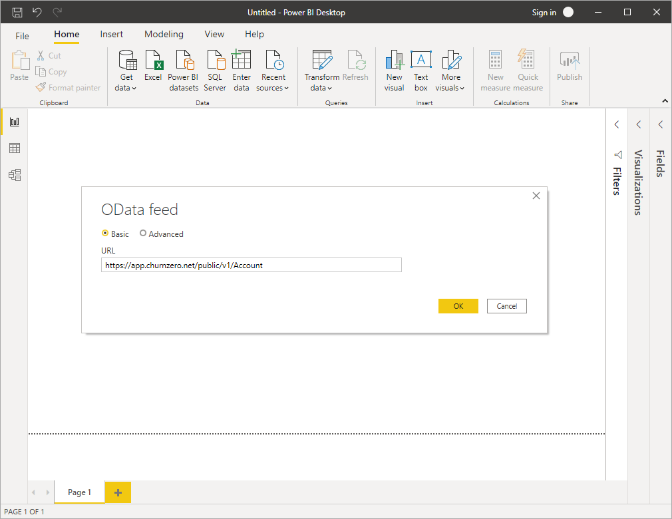Click the Cancel button

[x=506, y=306]
